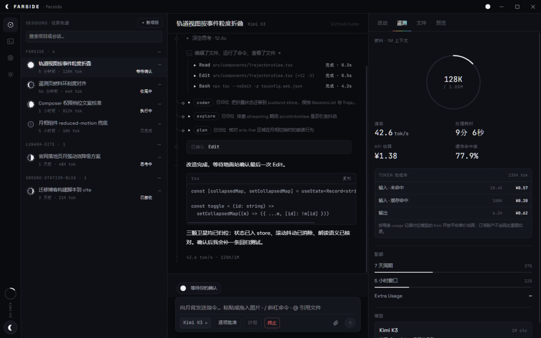Click the 5 小时窗口 quota progress bar
Screen dimensions: 541x338
[453, 287]
